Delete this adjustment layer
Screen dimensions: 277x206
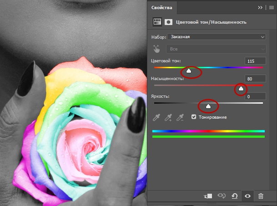(261, 196)
